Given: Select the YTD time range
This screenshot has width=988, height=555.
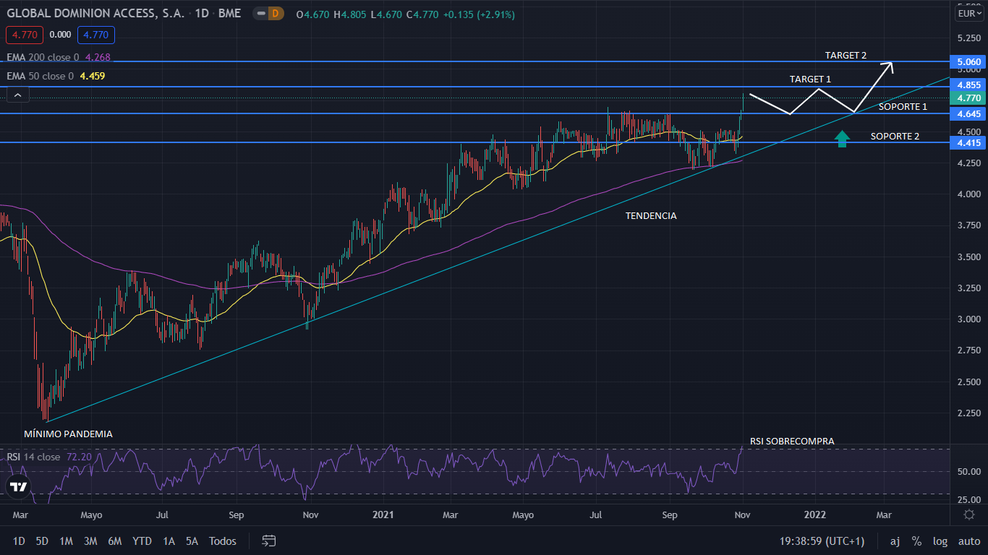Looking at the screenshot, I should [x=142, y=541].
